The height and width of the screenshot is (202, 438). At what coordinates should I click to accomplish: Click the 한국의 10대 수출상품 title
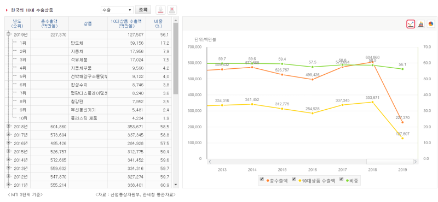32,10
